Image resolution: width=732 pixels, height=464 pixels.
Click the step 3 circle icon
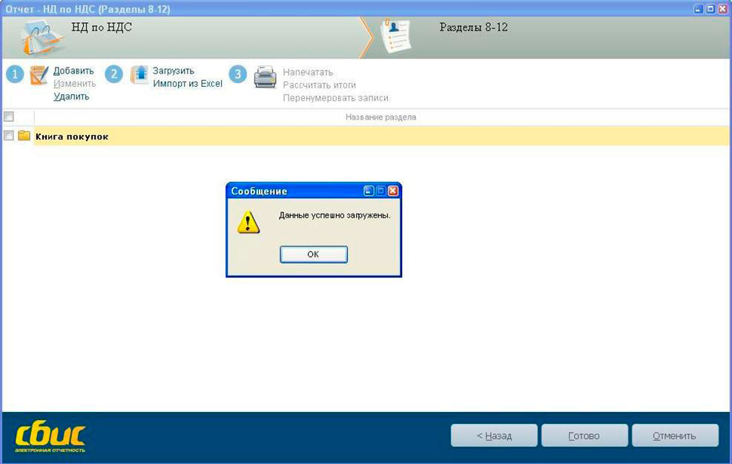tap(237, 74)
